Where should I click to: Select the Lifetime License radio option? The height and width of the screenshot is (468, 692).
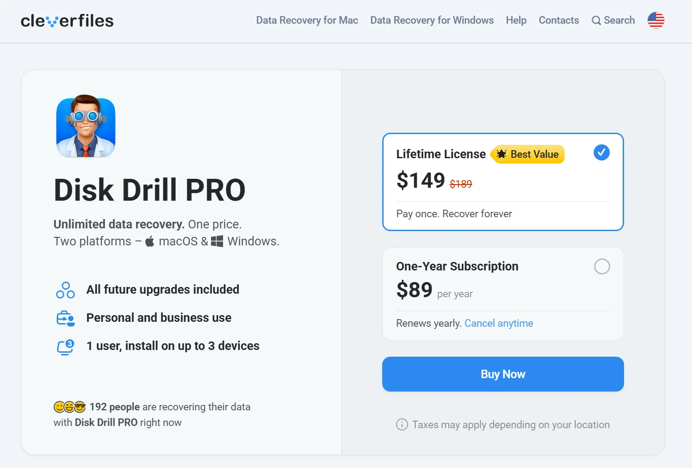[x=602, y=152]
